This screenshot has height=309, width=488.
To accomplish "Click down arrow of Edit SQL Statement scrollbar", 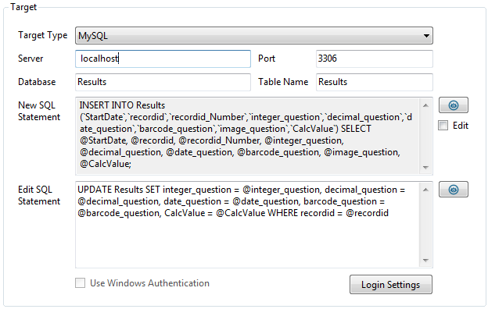I will click(x=425, y=261).
